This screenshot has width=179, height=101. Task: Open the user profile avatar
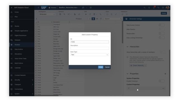168,8
